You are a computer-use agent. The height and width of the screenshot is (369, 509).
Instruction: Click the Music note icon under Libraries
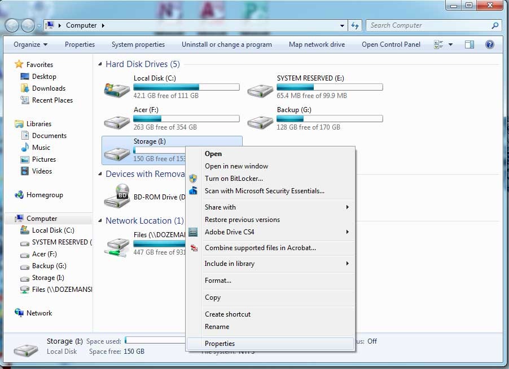coord(25,148)
